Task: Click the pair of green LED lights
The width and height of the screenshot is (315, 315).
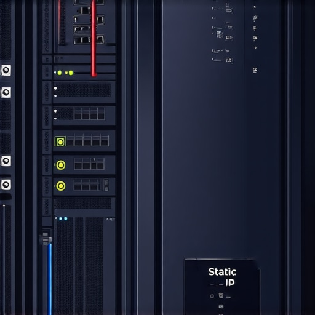Action: point(65,73)
